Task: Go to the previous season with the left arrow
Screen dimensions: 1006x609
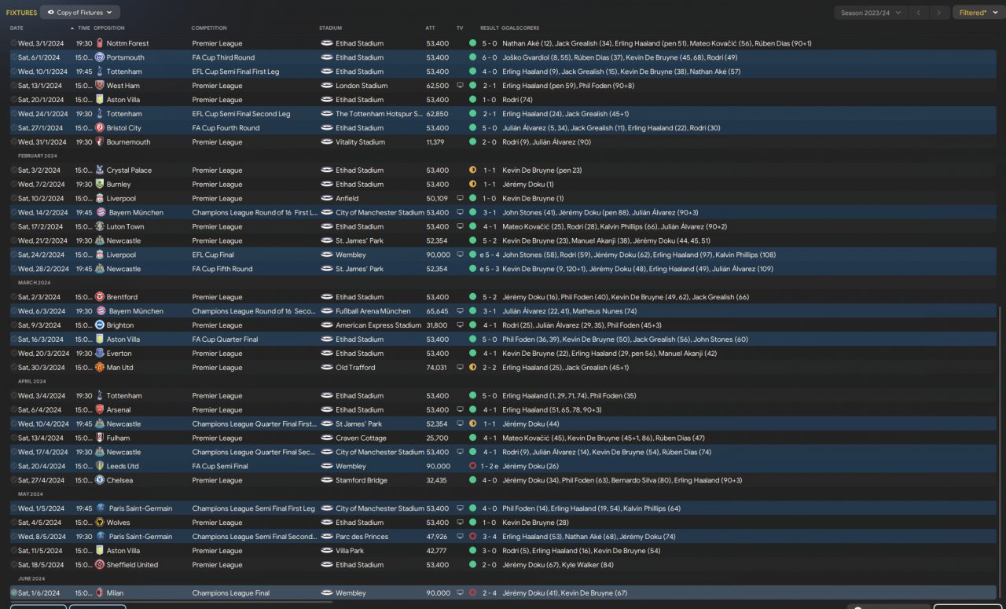Action: click(x=918, y=13)
